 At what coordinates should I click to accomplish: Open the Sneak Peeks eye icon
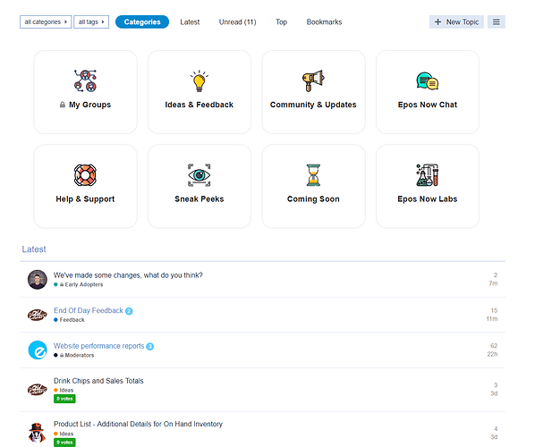(x=200, y=175)
